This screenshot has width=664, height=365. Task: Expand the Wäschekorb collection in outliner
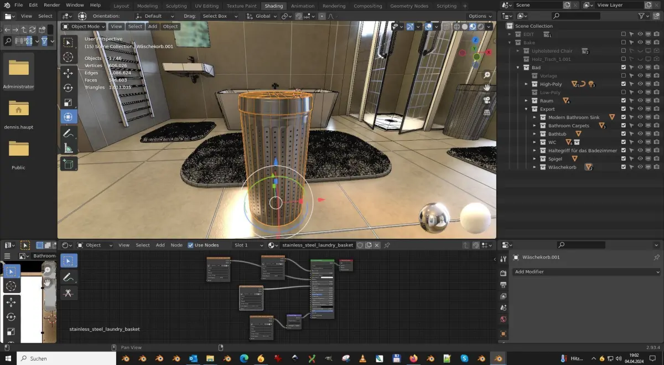(535, 167)
